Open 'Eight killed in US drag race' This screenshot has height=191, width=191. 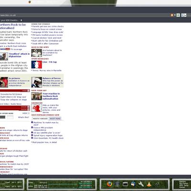pos(13,97)
